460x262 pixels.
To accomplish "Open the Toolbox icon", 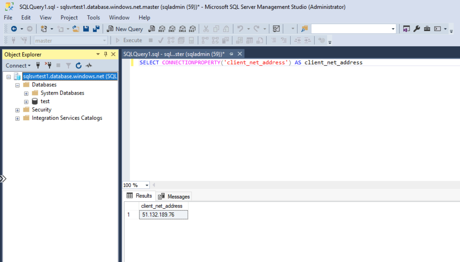I will pyautogui.click(x=427, y=29).
